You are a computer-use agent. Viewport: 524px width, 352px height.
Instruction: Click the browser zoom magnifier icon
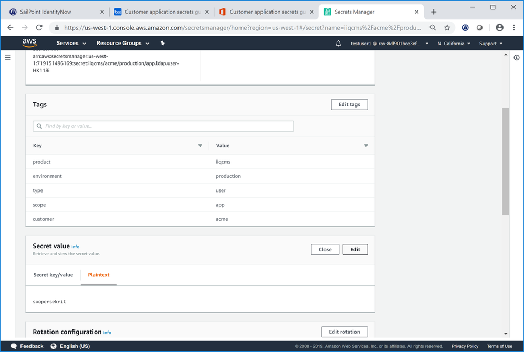[x=433, y=28]
